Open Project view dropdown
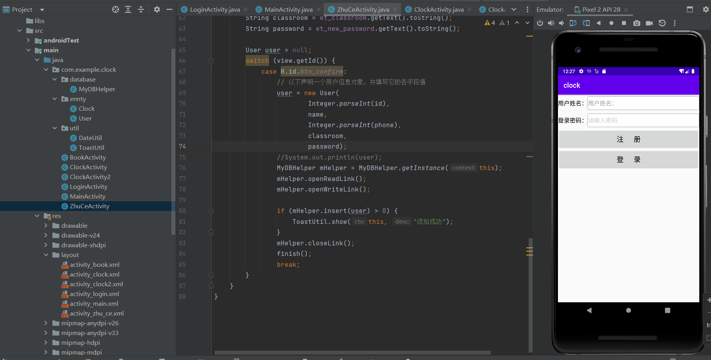Viewport: 711px width, 360px height. tap(42, 10)
